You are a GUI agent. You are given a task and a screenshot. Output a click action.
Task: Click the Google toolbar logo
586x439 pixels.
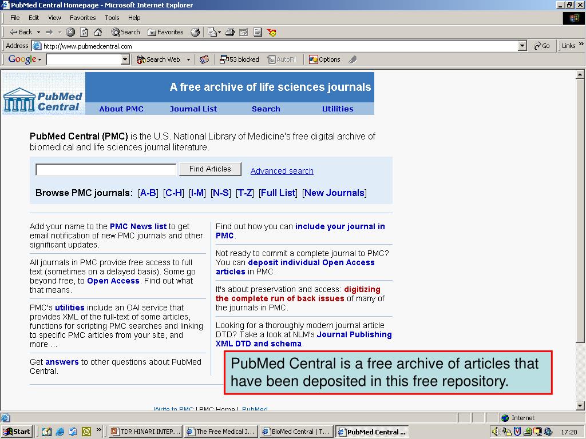(x=22, y=59)
